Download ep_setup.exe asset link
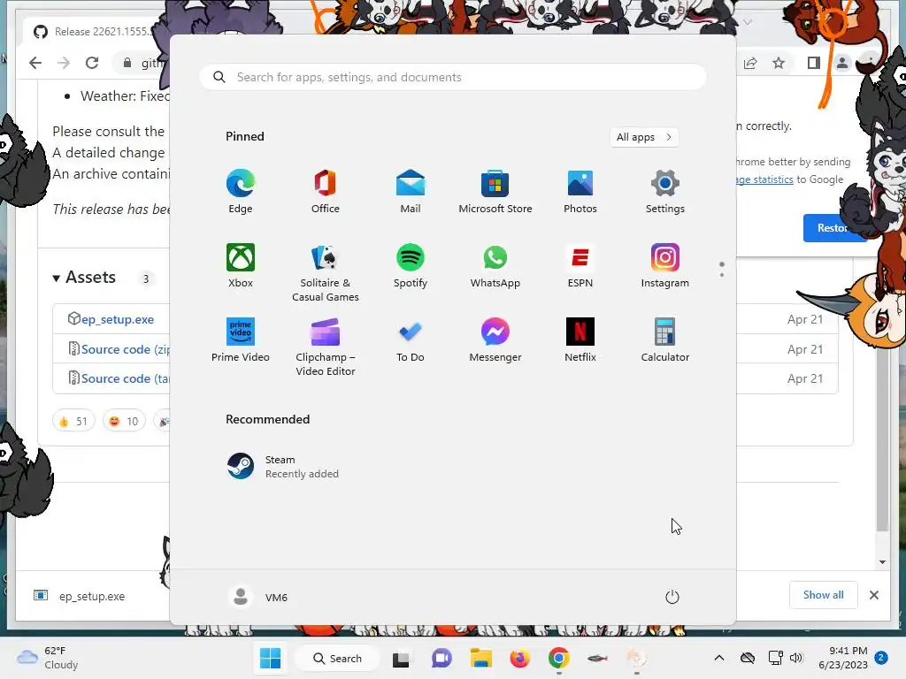The image size is (906, 679). tap(118, 319)
